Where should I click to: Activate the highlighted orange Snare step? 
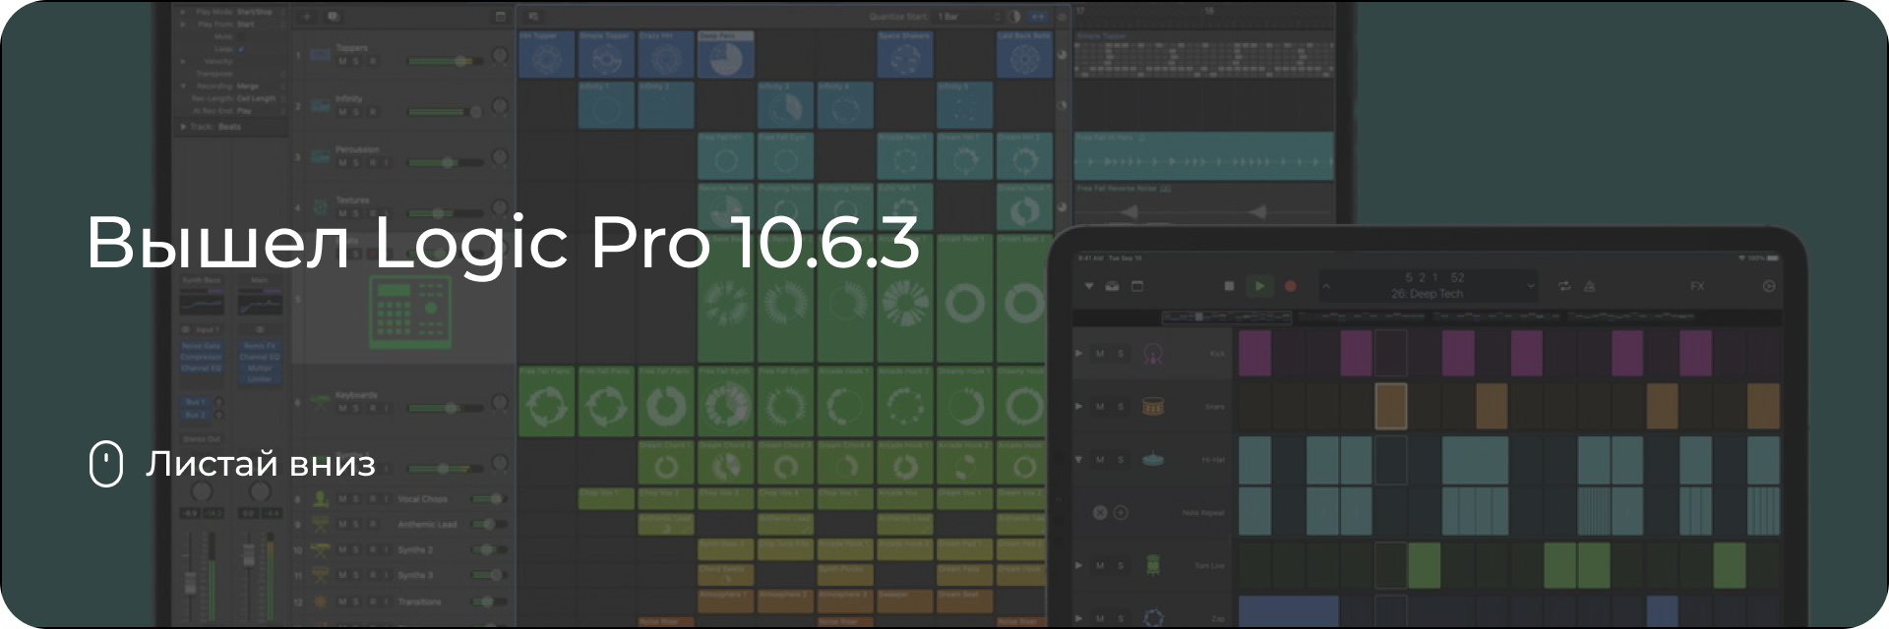1390,406
